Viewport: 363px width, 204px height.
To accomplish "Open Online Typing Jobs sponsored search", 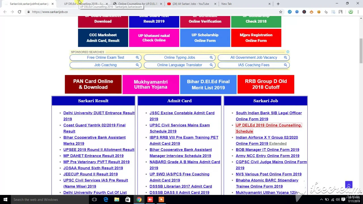I will coord(180,58).
